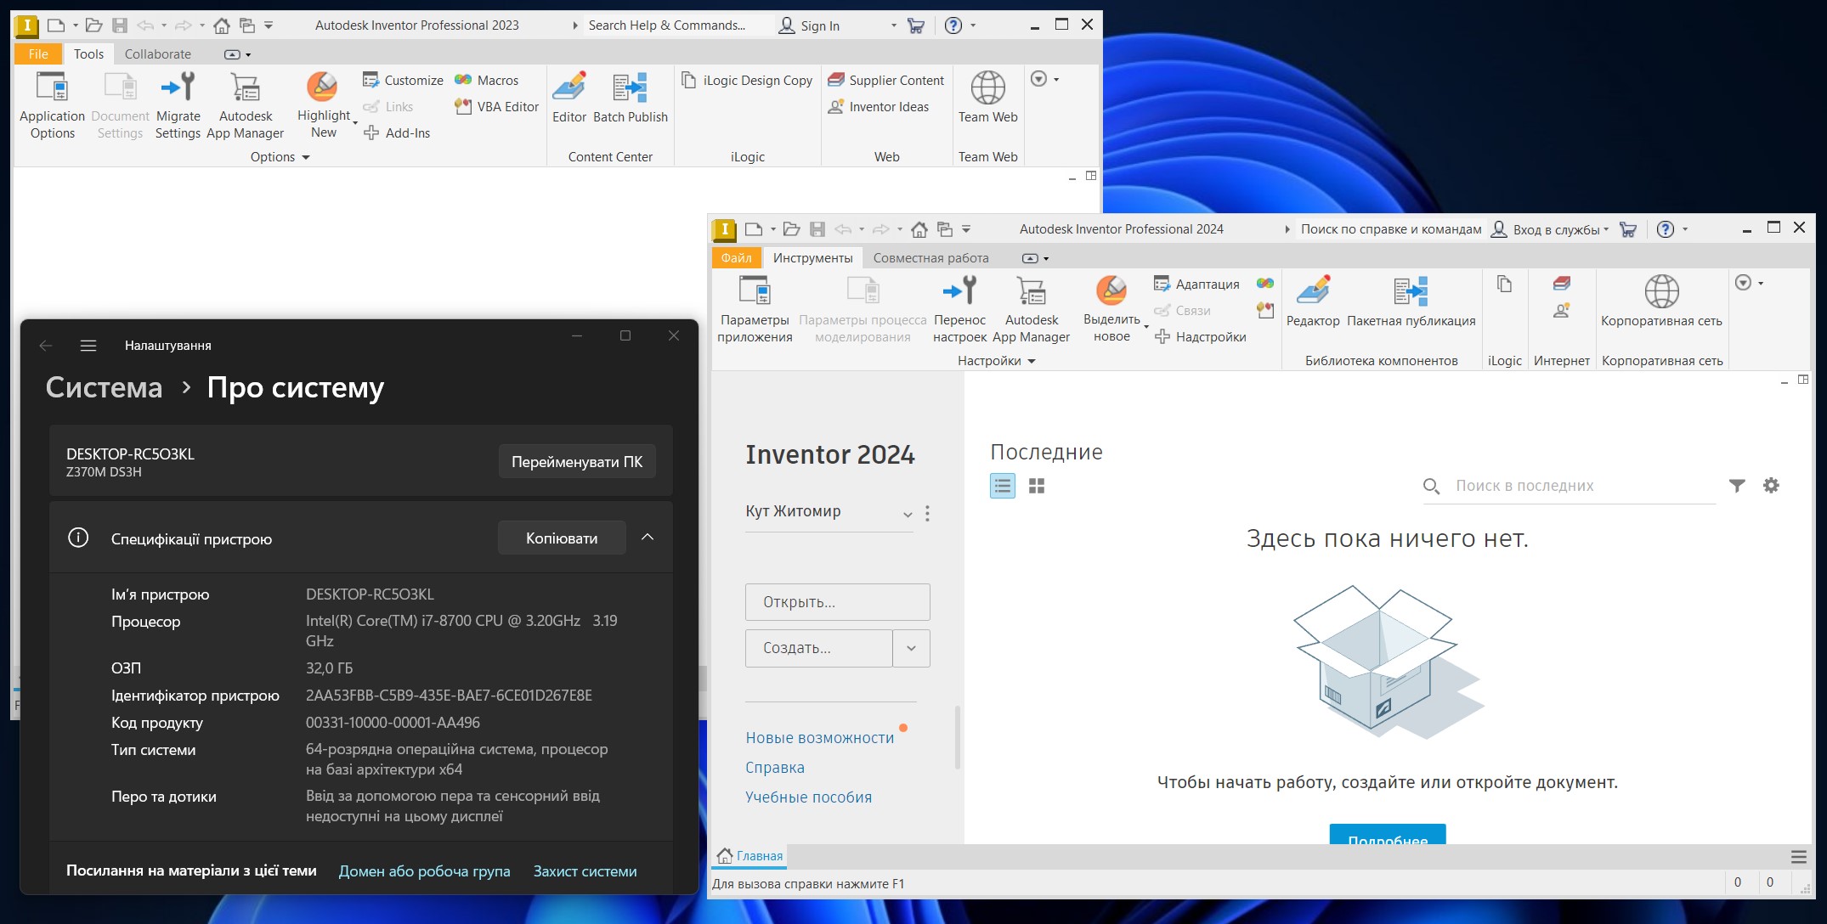Open Team Web globe icon

[x=987, y=87]
